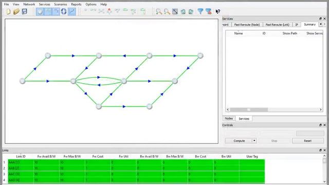Float the Controls panel

(x=320, y=125)
